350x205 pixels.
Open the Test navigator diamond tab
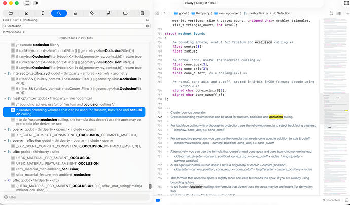pos(91,13)
